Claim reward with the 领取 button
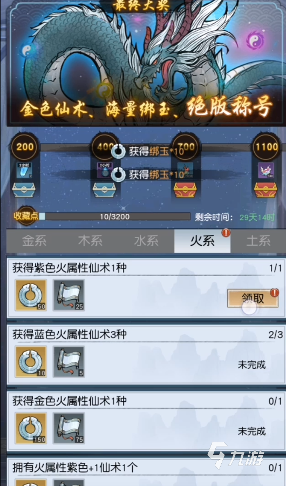 tap(253, 298)
